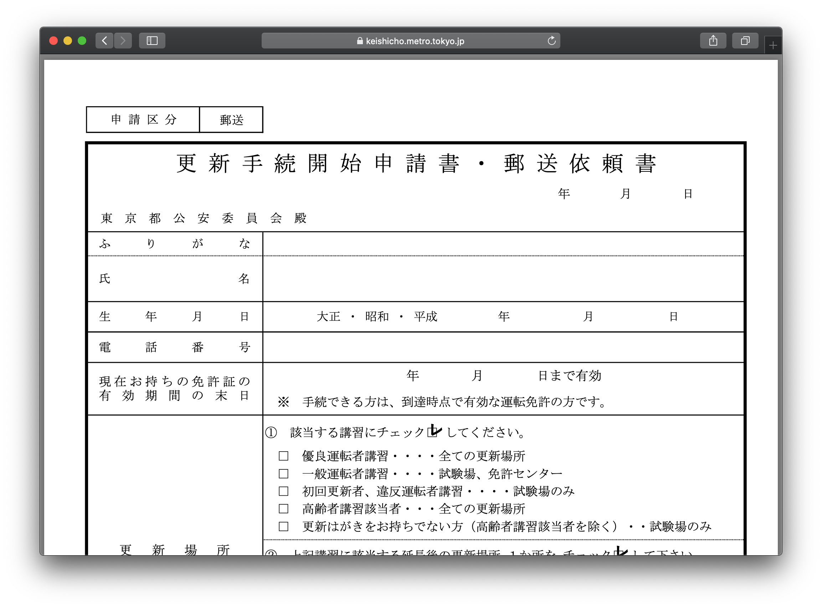Click the keishicho.metro.tokyo.jp address field
822x608 pixels.
411,41
